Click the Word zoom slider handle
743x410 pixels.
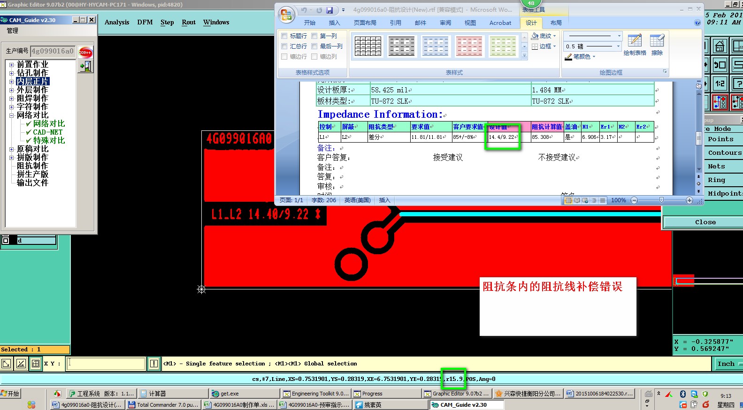(661, 200)
